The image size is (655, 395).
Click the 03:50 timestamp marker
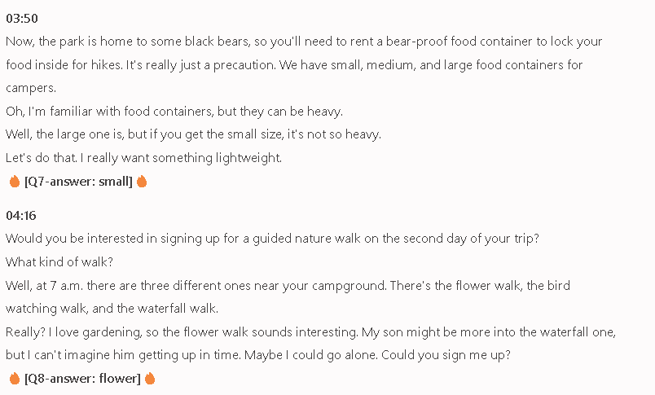(22, 19)
